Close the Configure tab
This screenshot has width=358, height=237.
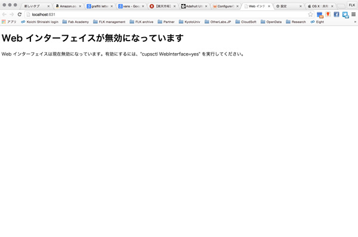[x=237, y=6]
